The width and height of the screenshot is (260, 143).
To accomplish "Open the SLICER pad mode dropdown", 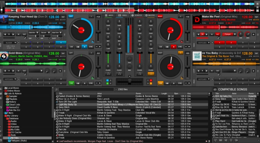I will click(10, 43).
